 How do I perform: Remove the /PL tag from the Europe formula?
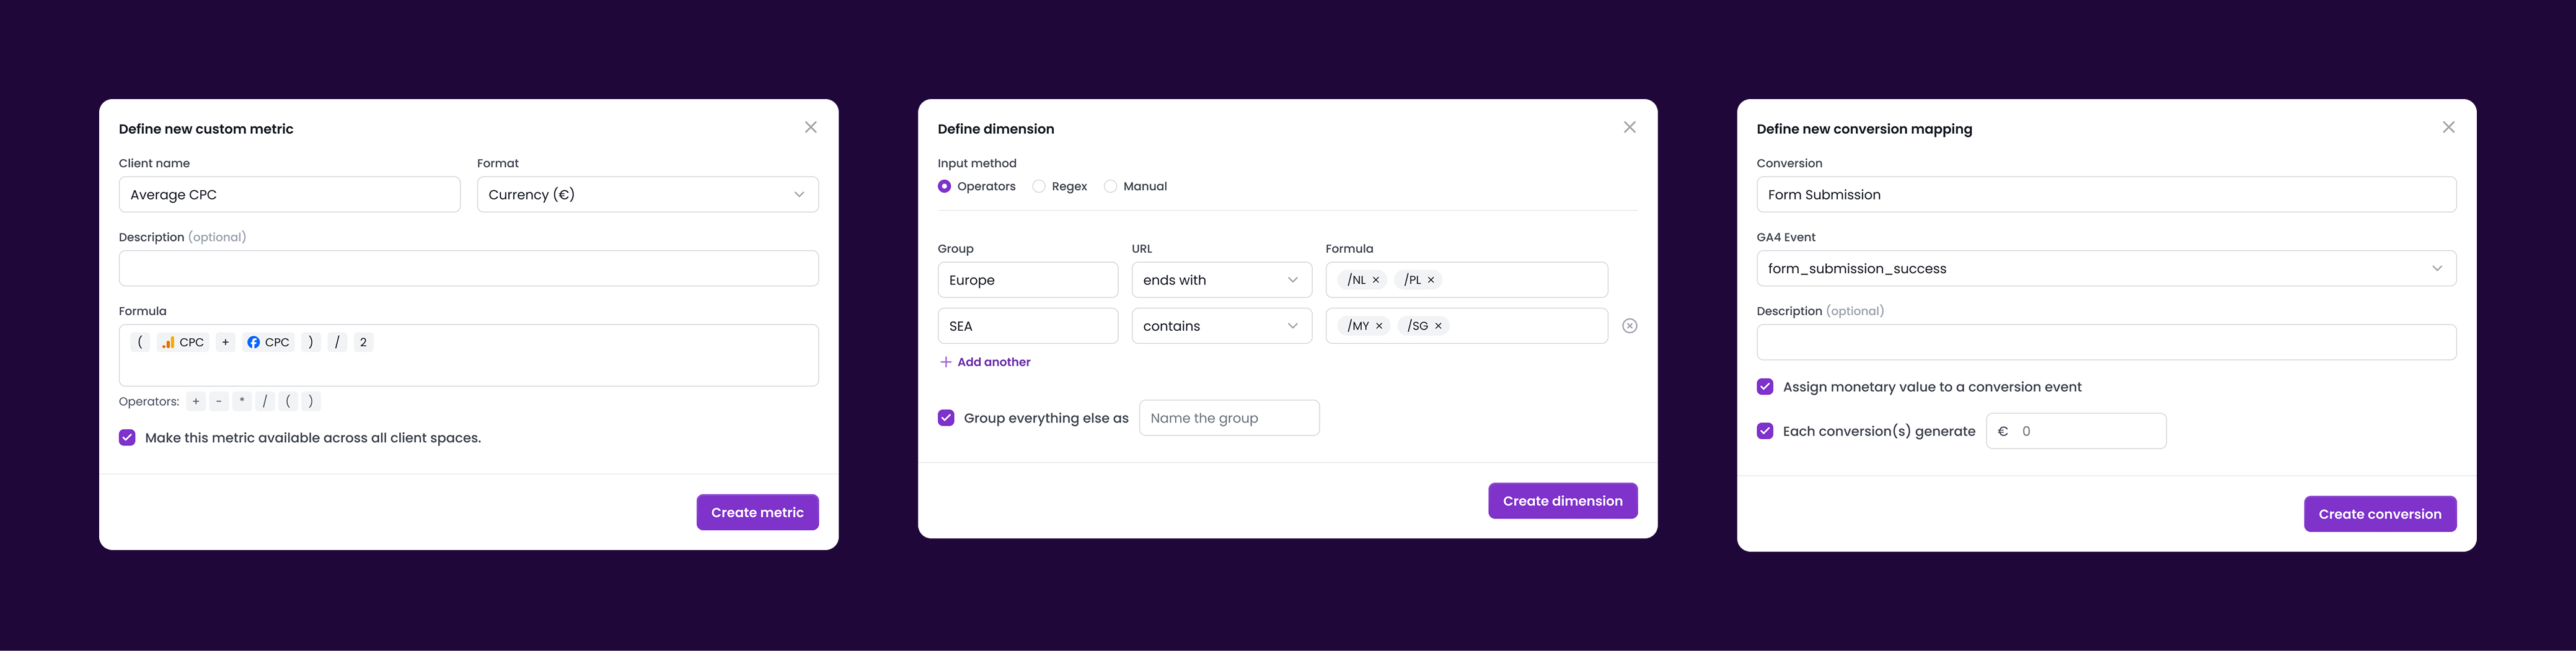pos(1430,280)
